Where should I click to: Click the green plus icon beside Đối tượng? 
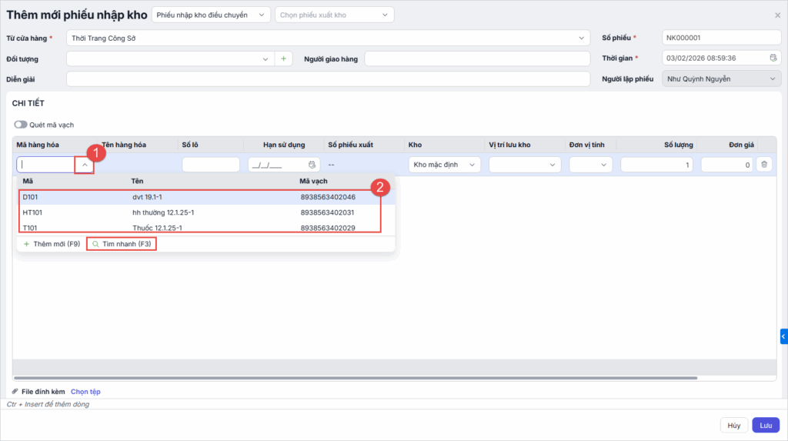pos(283,58)
